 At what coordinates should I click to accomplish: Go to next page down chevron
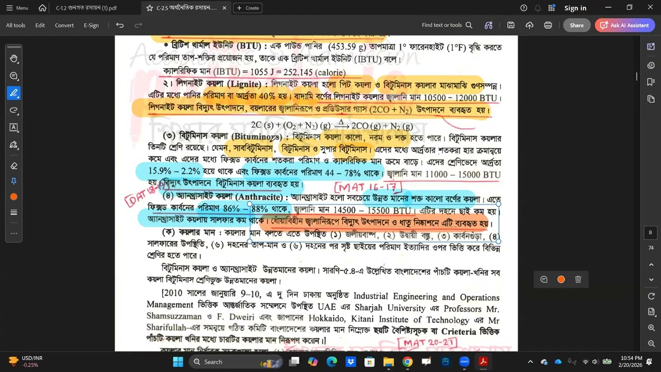651,280
